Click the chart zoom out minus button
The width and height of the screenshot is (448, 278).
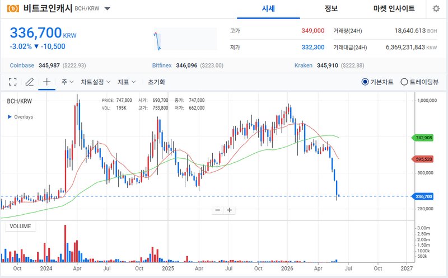click(x=218, y=210)
